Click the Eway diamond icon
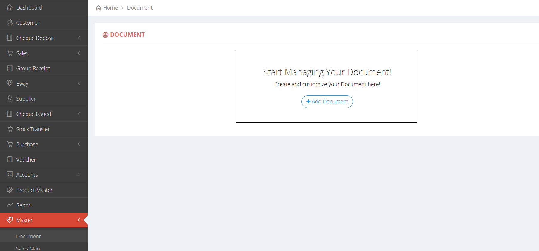The image size is (539, 251). click(x=10, y=83)
